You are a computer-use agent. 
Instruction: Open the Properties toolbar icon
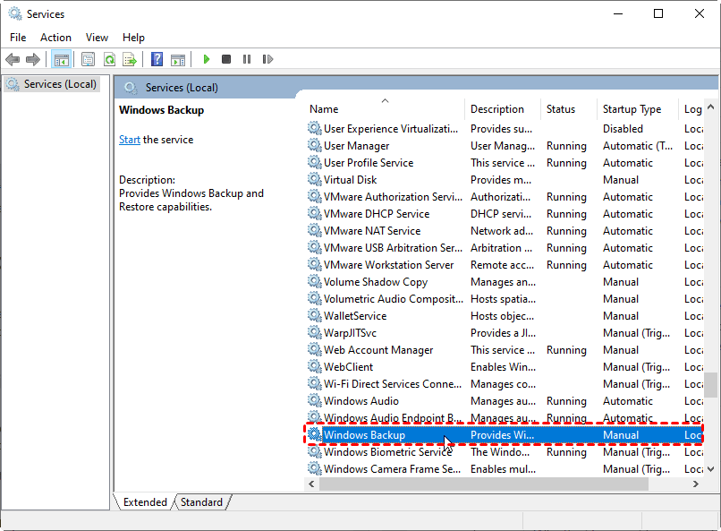(x=88, y=60)
